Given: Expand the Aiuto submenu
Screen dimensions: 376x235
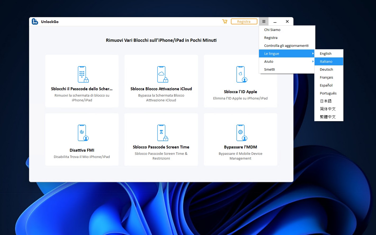Looking at the screenshot, I should [x=287, y=61].
